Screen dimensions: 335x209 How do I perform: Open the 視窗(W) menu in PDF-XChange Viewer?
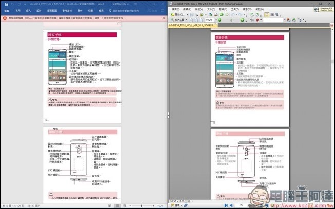[247, 9]
